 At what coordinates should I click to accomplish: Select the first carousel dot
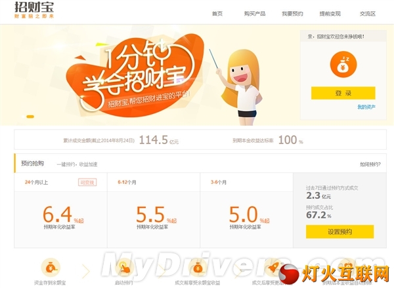point(24,117)
